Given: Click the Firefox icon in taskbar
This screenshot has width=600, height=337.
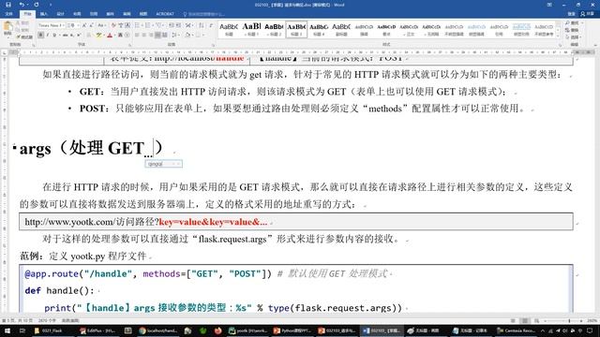Looking at the screenshot, I should [217, 330].
